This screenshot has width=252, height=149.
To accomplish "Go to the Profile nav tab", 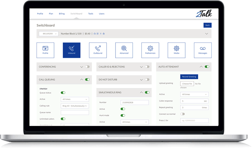I will tap(40, 14).
